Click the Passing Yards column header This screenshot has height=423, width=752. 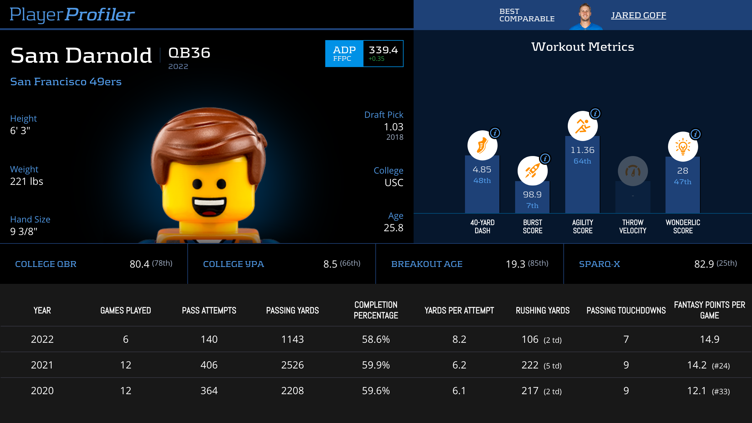pos(292,310)
